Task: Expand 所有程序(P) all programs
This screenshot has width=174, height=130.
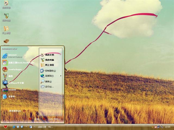Action: [x=17, y=111]
